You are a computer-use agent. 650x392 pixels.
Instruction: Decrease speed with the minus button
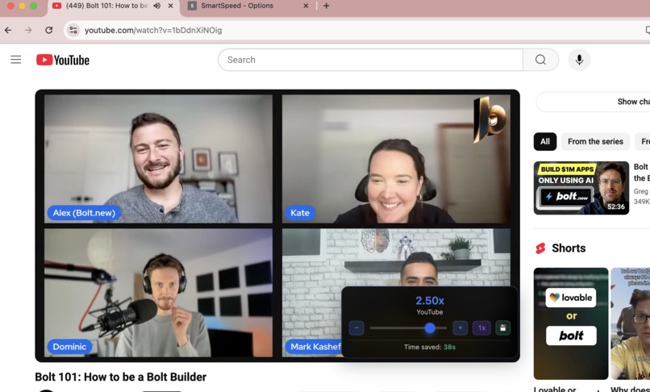click(x=356, y=327)
